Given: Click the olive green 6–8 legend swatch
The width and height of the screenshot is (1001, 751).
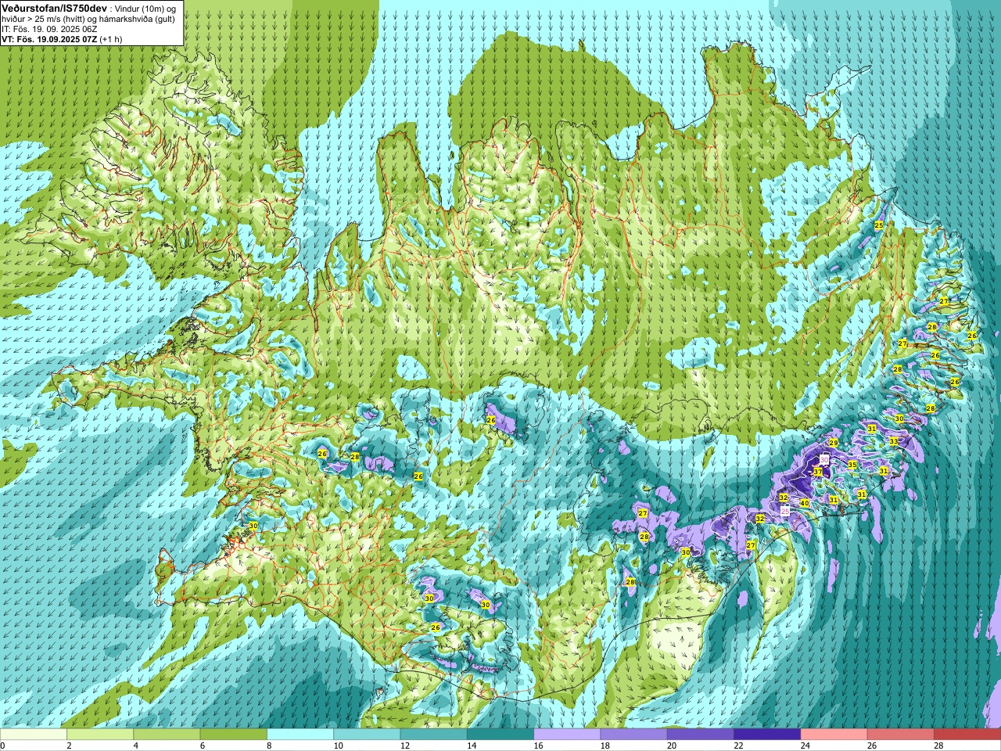Looking at the screenshot, I should point(234,735).
